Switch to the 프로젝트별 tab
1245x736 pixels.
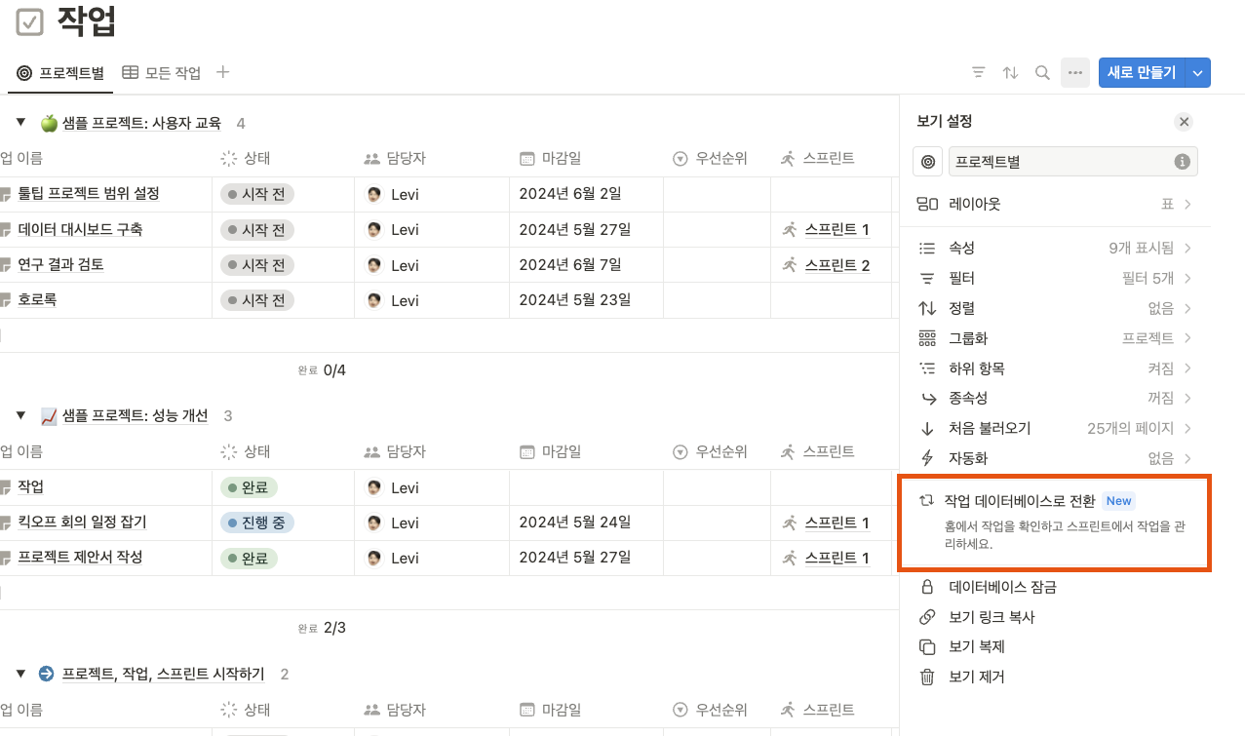(60, 73)
